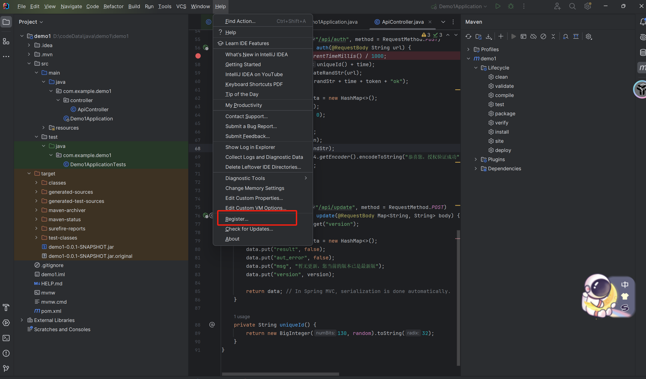The width and height of the screenshot is (646, 379).
Task: Open the Build hammer tool window
Action: click(x=6, y=307)
